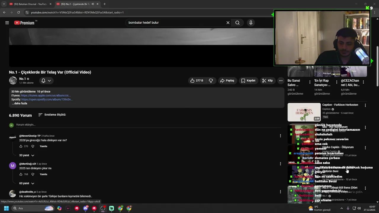Open more options for '@CEZAChannel' video
Image resolution: width=379 pixels, height=213 pixels.
tap(363, 82)
